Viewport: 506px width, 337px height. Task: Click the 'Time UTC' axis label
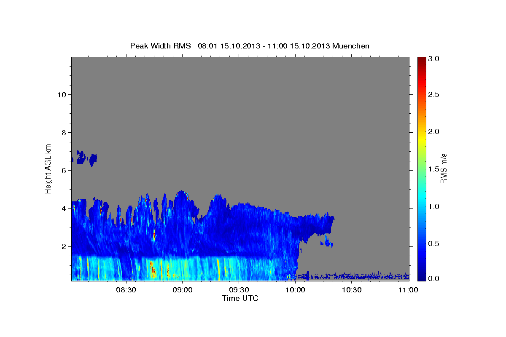[x=240, y=298]
